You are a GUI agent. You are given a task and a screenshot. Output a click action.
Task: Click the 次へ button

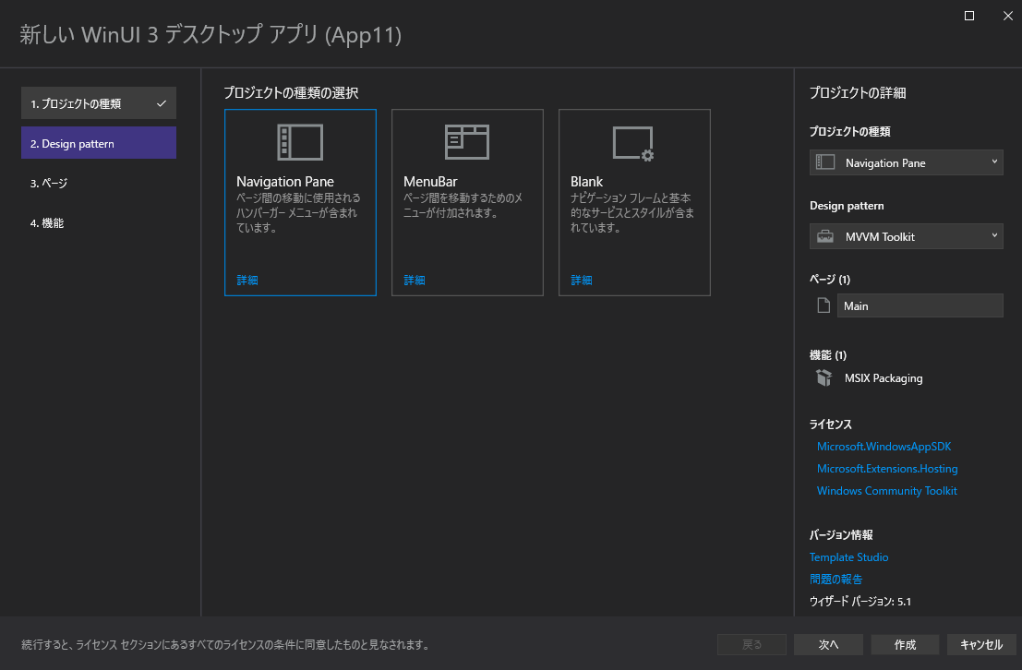pyautogui.click(x=828, y=644)
